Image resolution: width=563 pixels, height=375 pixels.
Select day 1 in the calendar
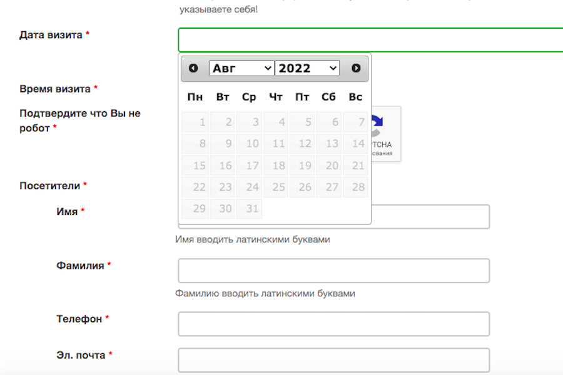(195, 122)
